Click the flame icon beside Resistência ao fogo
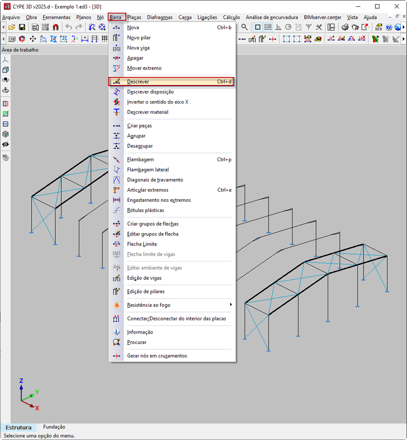 (x=116, y=305)
